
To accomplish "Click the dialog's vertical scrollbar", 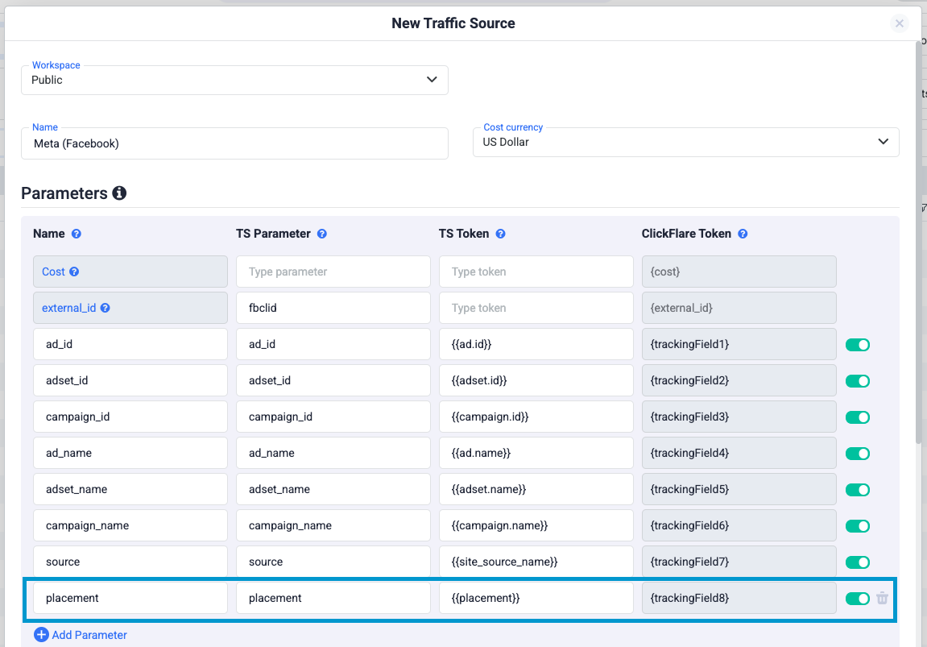I will [918, 243].
